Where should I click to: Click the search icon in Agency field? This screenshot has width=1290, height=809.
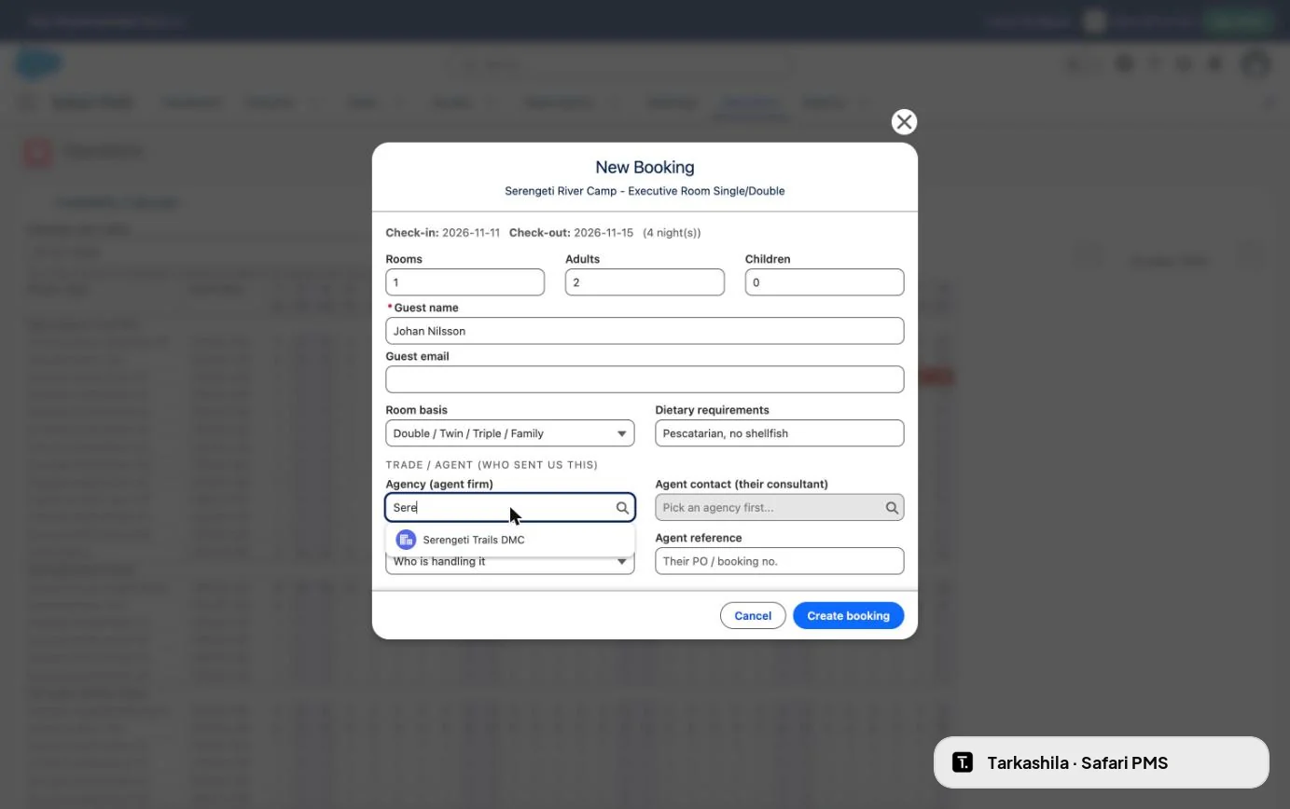(x=622, y=508)
